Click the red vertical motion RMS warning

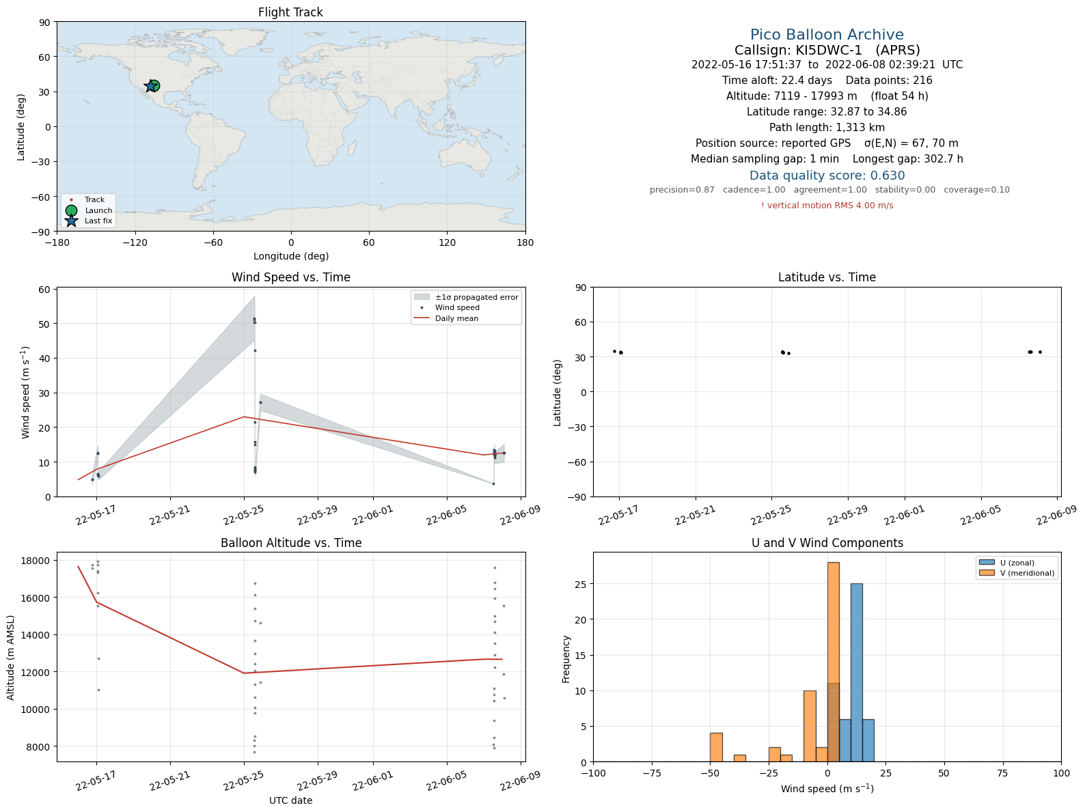827,206
